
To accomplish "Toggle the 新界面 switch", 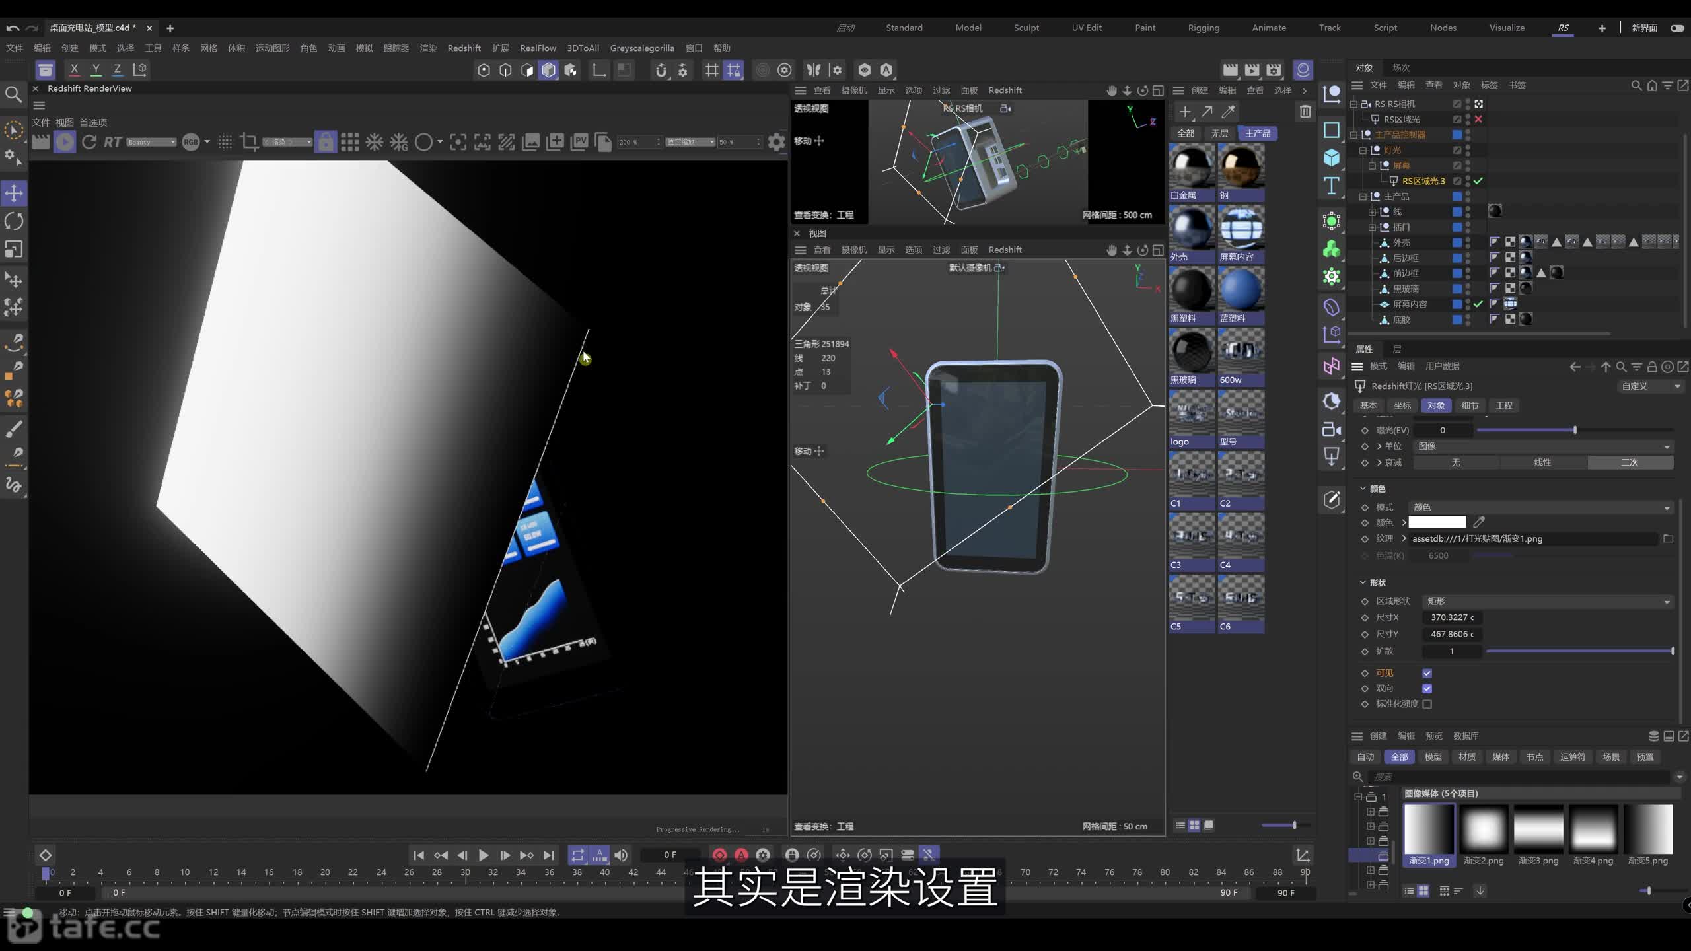I will tap(1677, 28).
